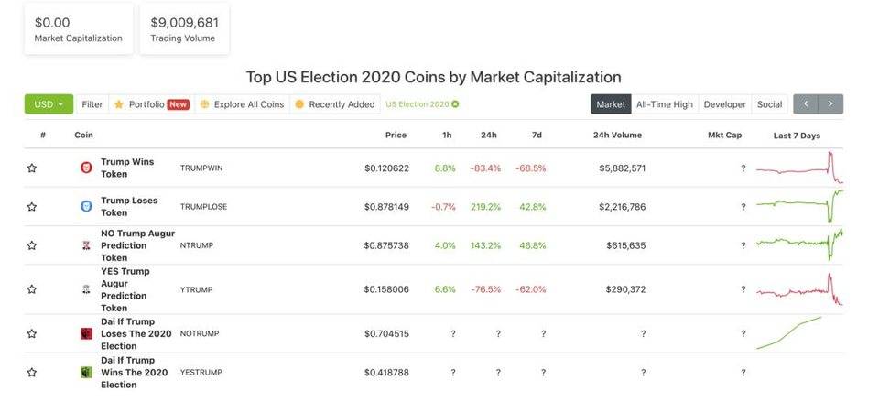
Task: Go to next page using right arrow
Action: click(x=830, y=104)
